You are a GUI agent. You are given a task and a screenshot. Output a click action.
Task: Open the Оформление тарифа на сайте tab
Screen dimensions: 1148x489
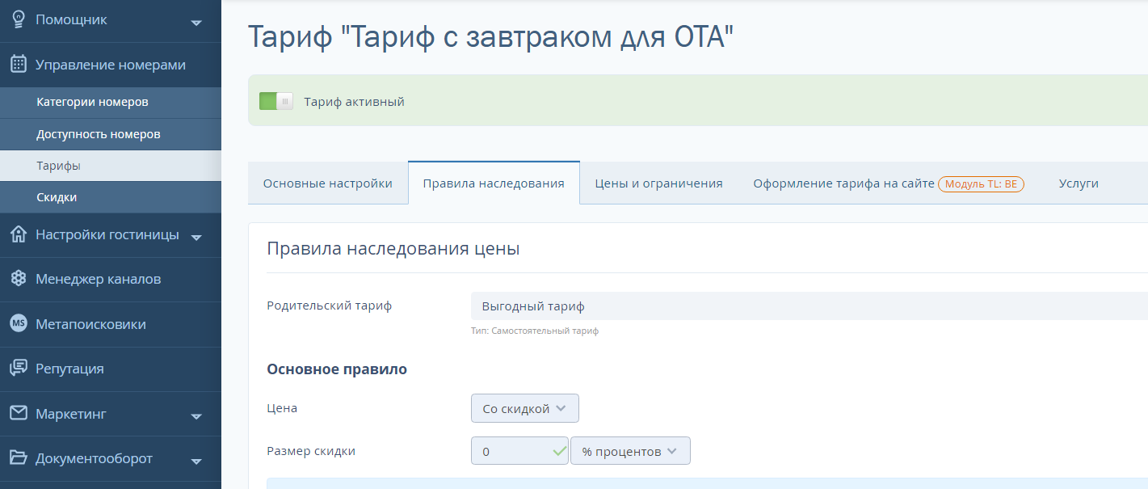click(x=889, y=183)
